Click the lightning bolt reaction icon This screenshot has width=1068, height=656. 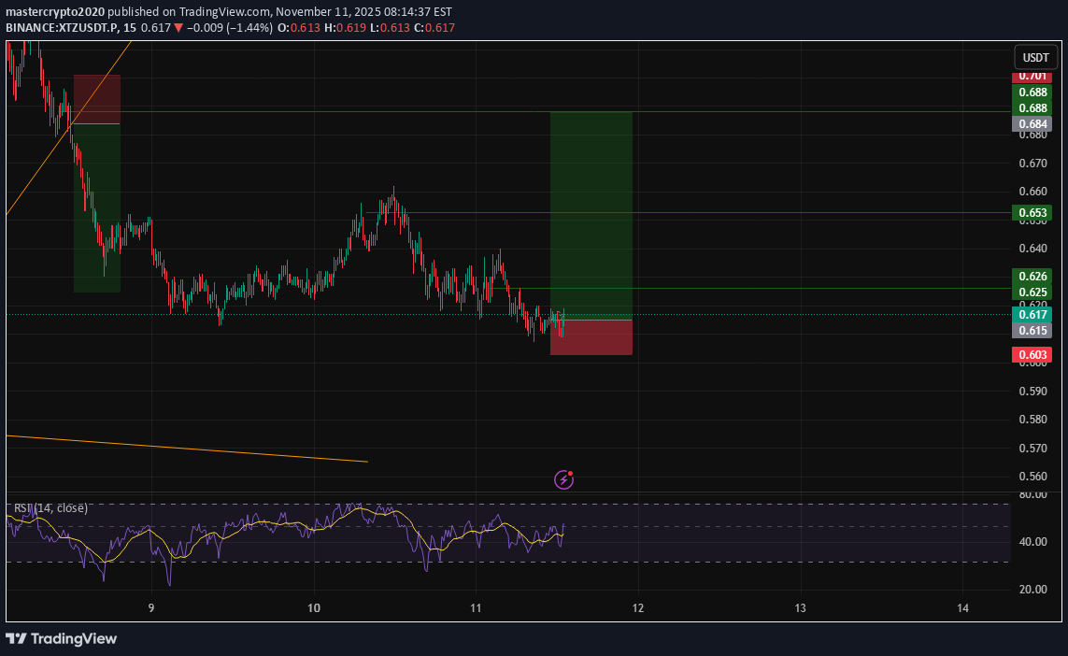coord(563,479)
